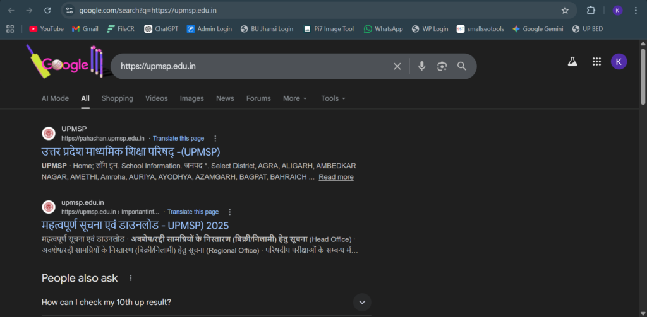Open the YouTube bookmark

point(46,29)
